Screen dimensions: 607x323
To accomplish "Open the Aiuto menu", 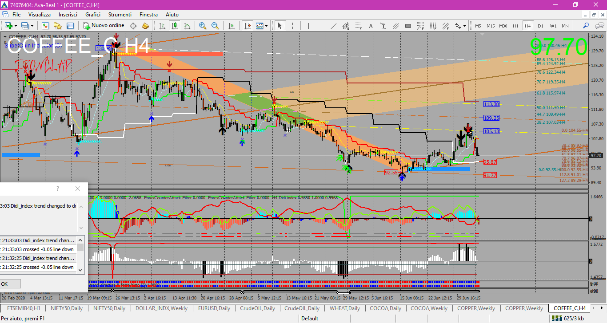I will pyautogui.click(x=172, y=15).
